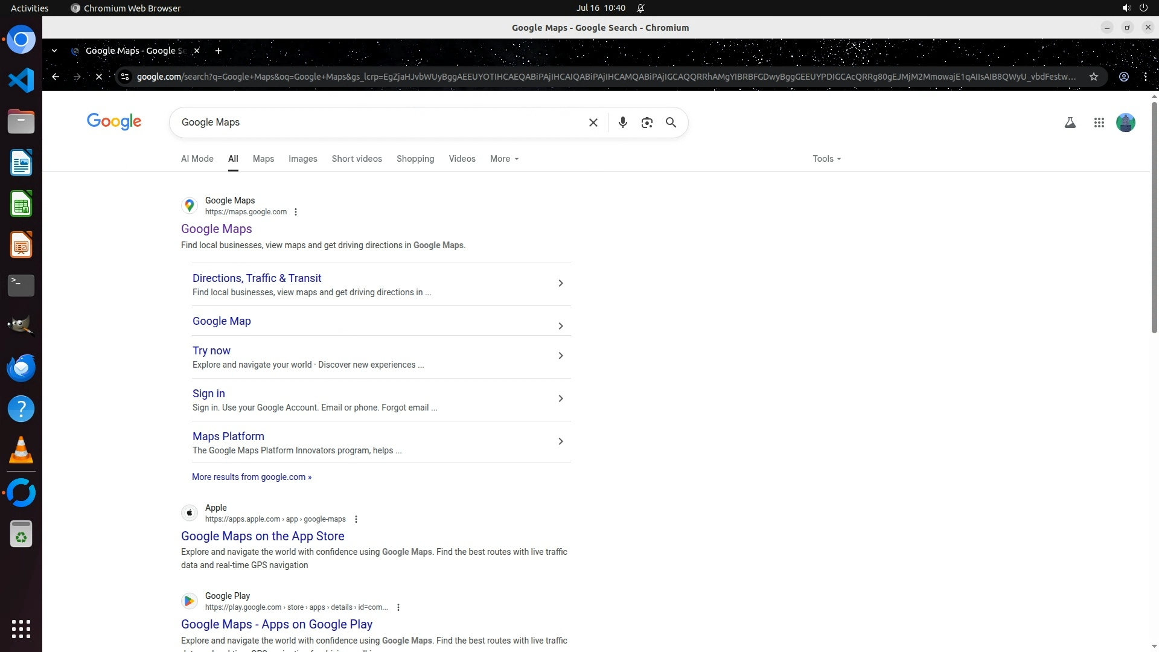Screen dimensions: 1159x652
Task: Open the Tools dropdown
Action: [x=826, y=159]
